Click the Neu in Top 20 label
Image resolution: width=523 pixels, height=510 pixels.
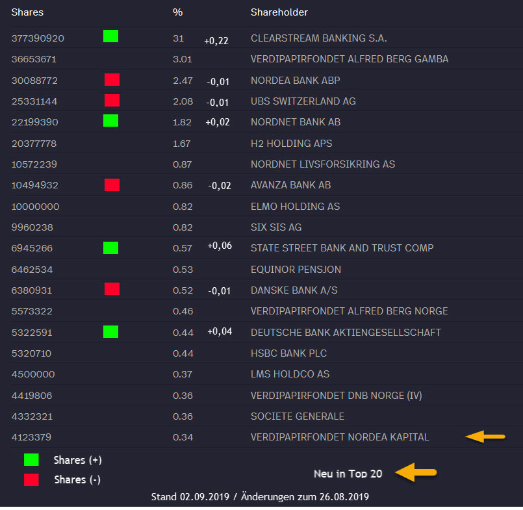point(348,474)
